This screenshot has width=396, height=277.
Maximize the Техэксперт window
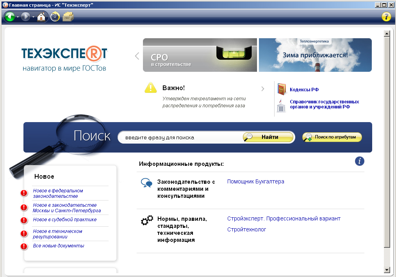384,5
